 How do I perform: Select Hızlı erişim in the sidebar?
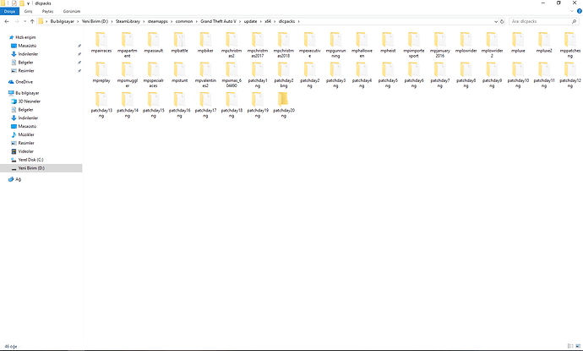point(25,37)
